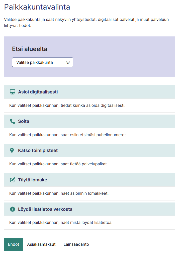The image size is (180, 255).
Task: Click the text about asioinnin lomakkeet
Action: tap(59, 193)
